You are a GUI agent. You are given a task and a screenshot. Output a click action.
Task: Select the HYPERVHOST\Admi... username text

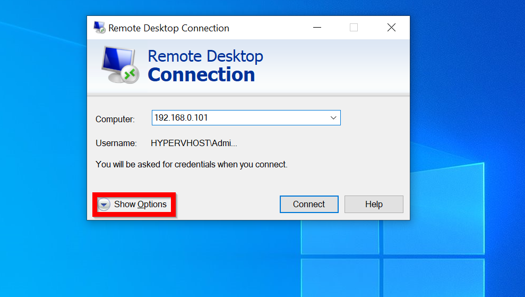[194, 143]
